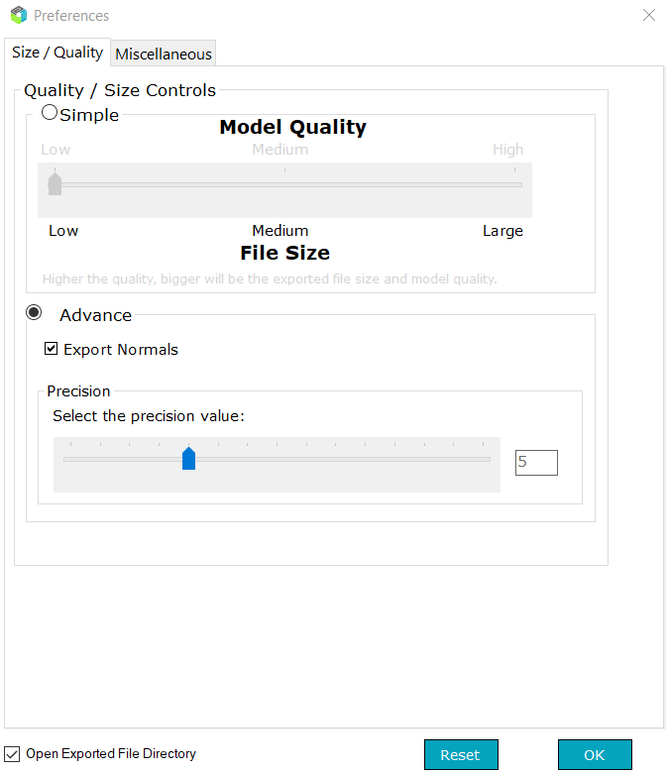Click the blue precision slider handle
This screenshot has height=772, width=667.
tap(188, 458)
